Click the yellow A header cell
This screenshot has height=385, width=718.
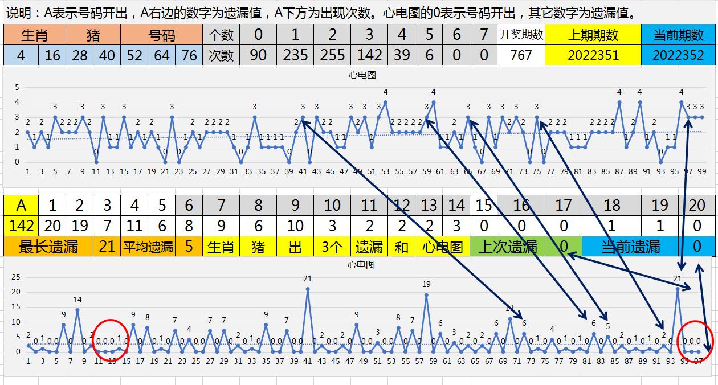21,205
